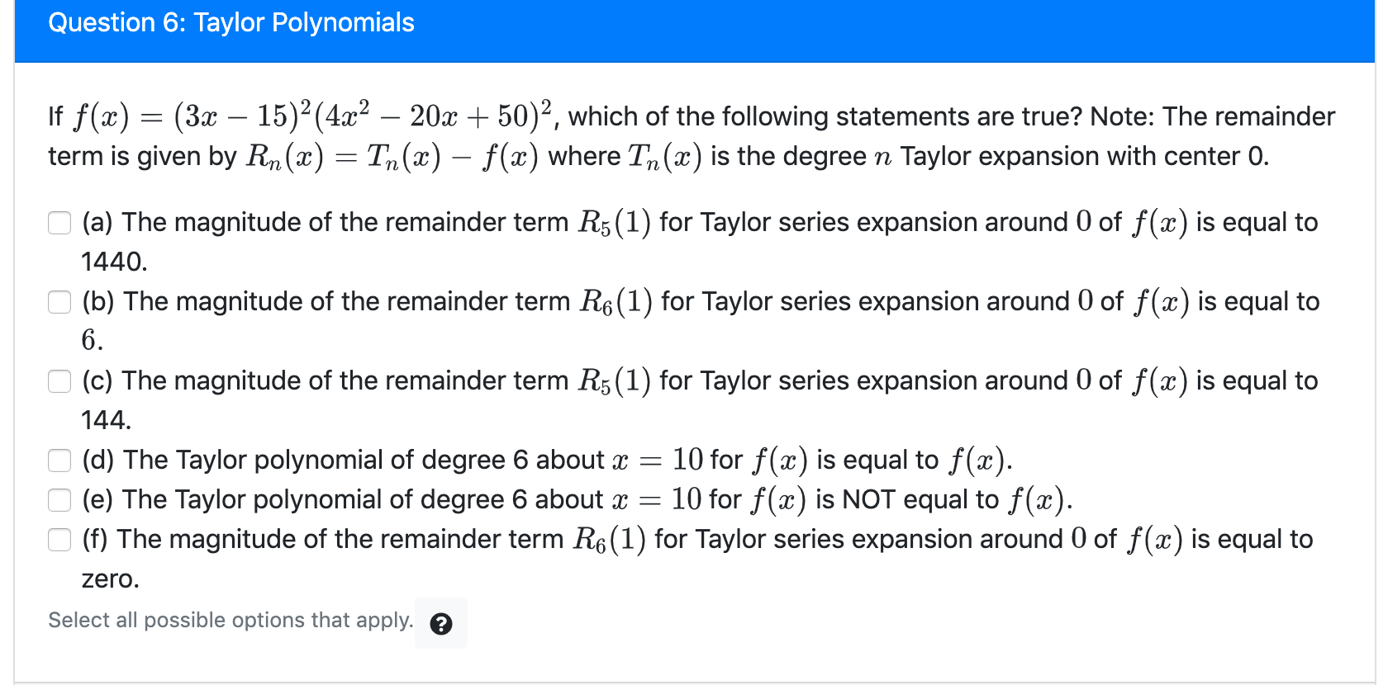
Task: Select option (d) about degree 6 Taylor polynomial
Action: (59, 461)
